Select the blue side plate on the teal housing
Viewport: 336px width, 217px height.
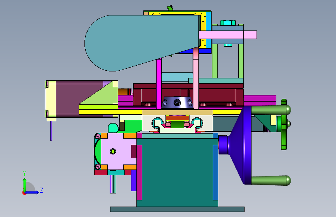(x=215, y=172)
